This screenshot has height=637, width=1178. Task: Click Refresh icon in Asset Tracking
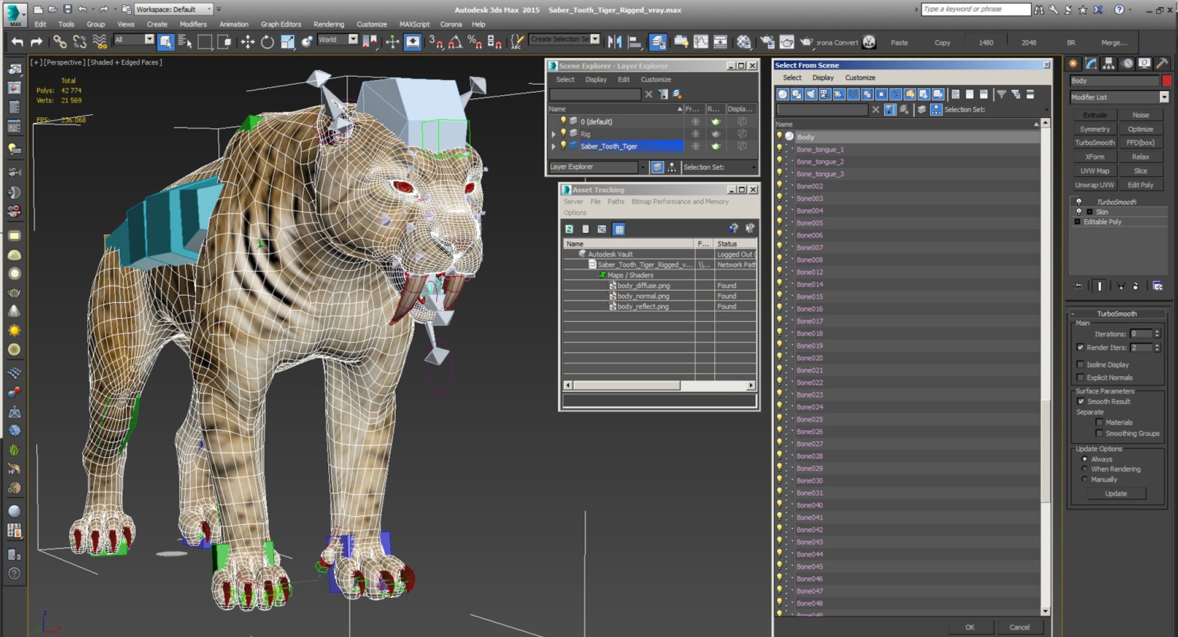pyautogui.click(x=569, y=229)
